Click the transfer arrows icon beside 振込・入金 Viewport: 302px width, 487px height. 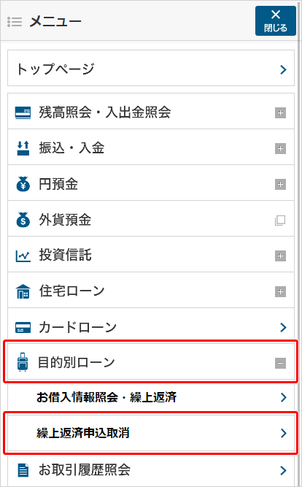pyautogui.click(x=23, y=148)
